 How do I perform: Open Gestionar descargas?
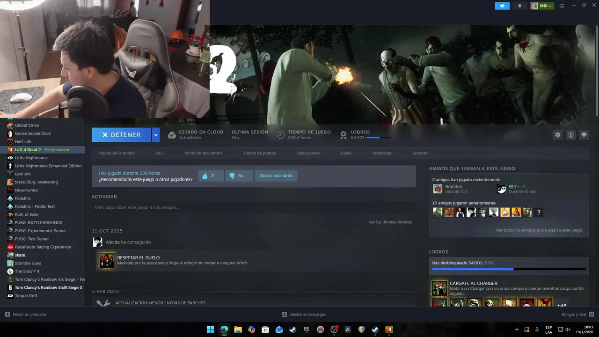click(x=304, y=315)
